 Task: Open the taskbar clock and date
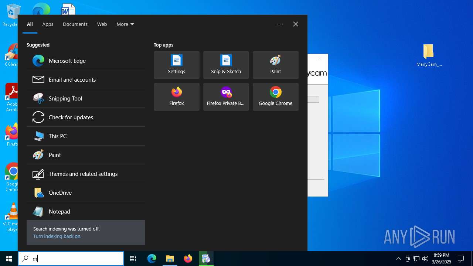point(442,259)
